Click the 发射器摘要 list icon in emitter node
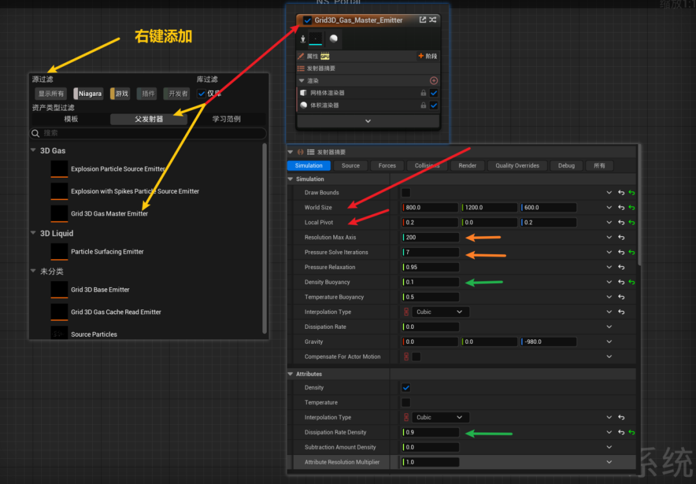 coord(300,69)
